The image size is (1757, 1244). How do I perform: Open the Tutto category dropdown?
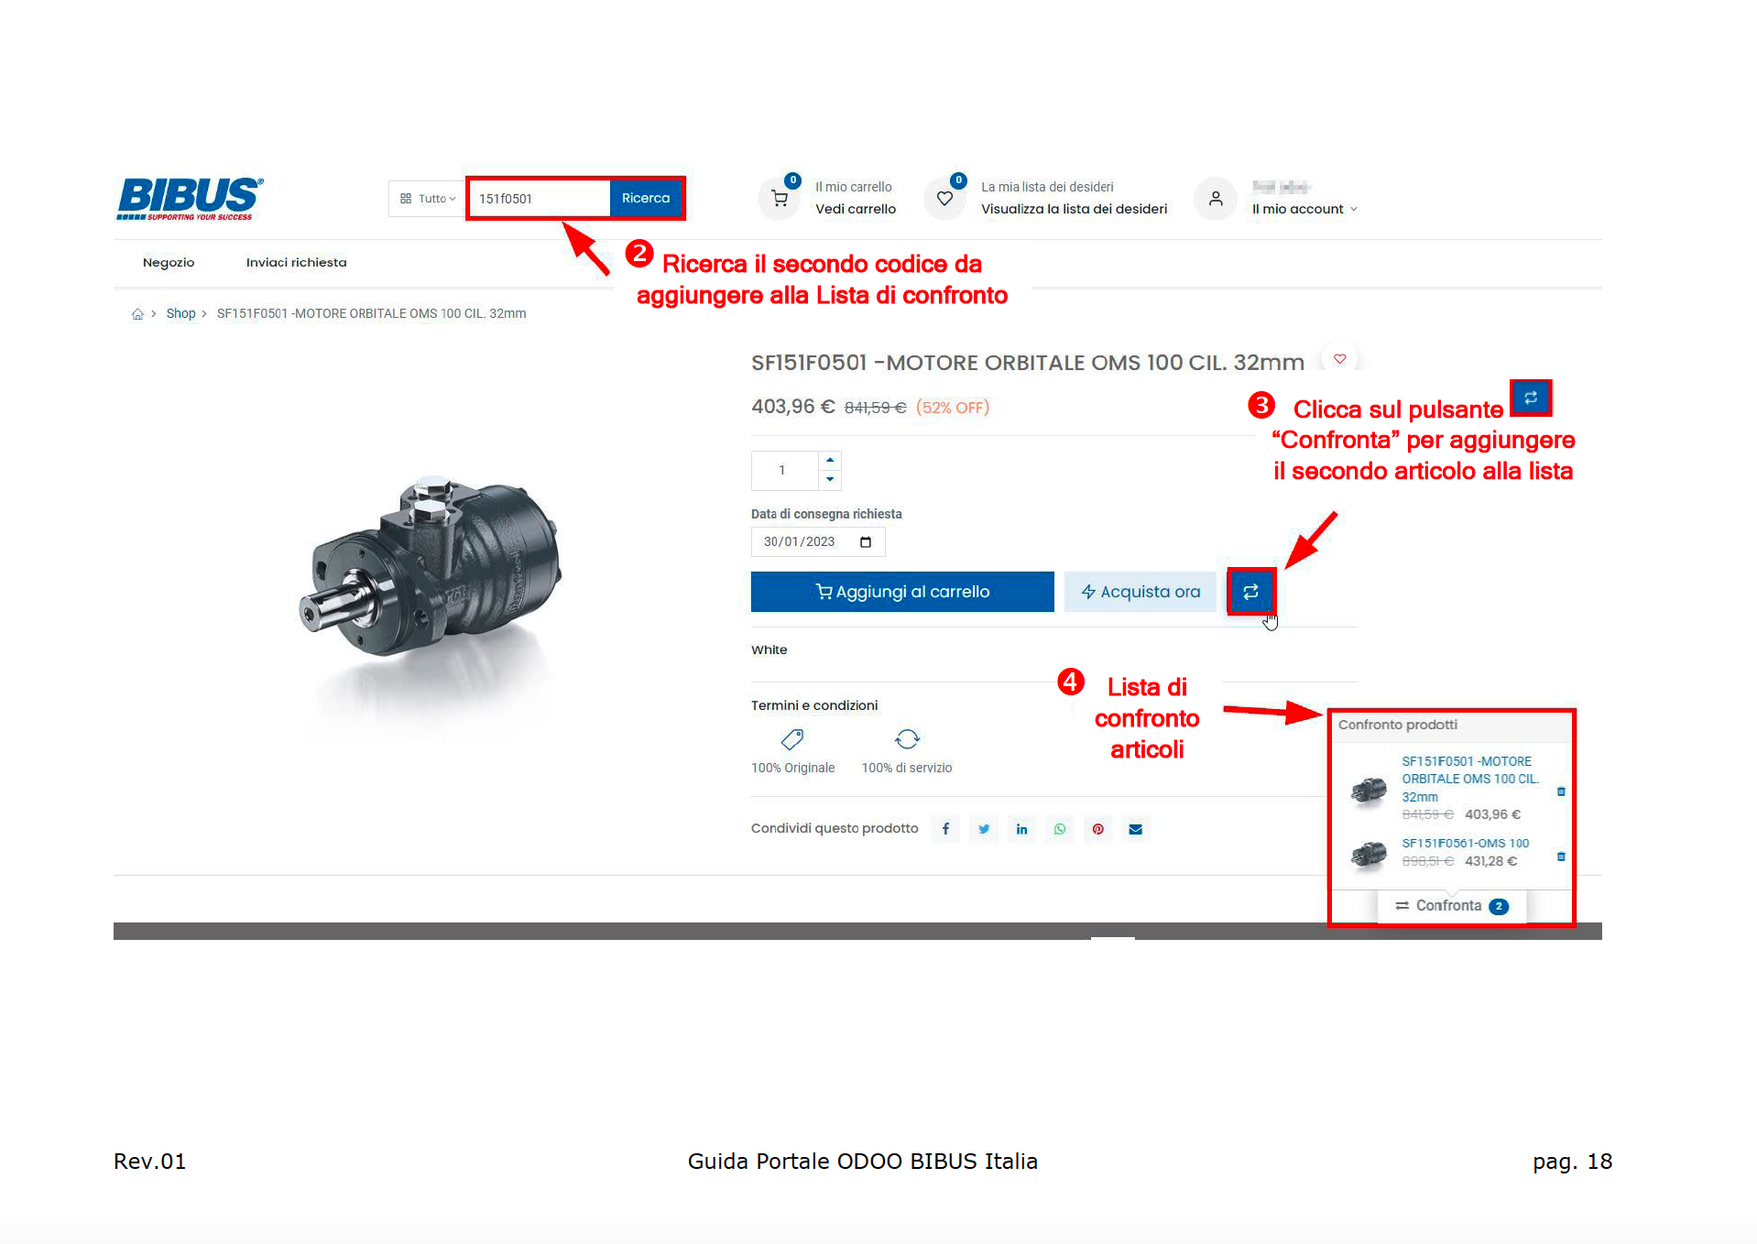pos(428,199)
